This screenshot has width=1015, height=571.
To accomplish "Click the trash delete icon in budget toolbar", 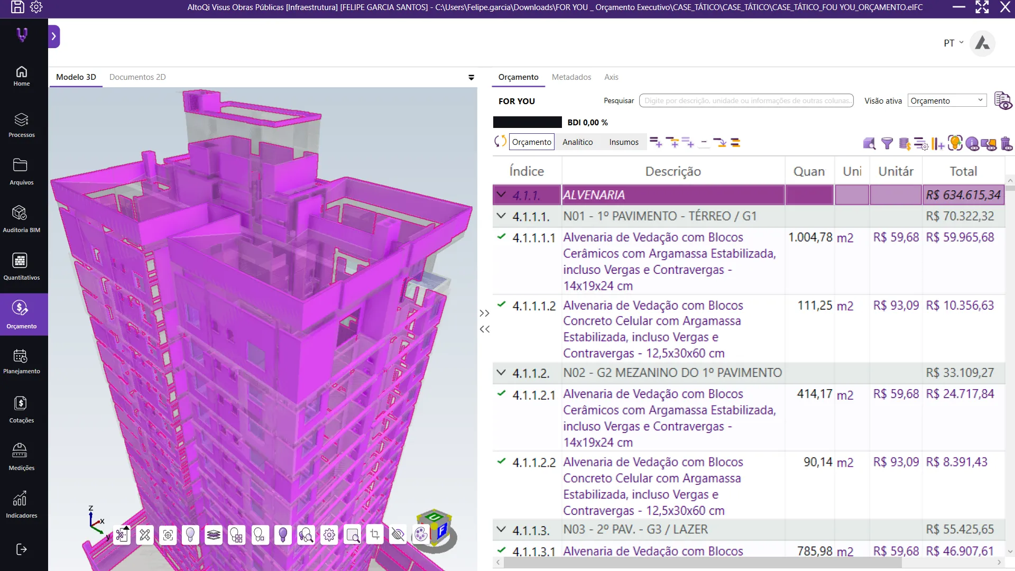I will (1006, 143).
